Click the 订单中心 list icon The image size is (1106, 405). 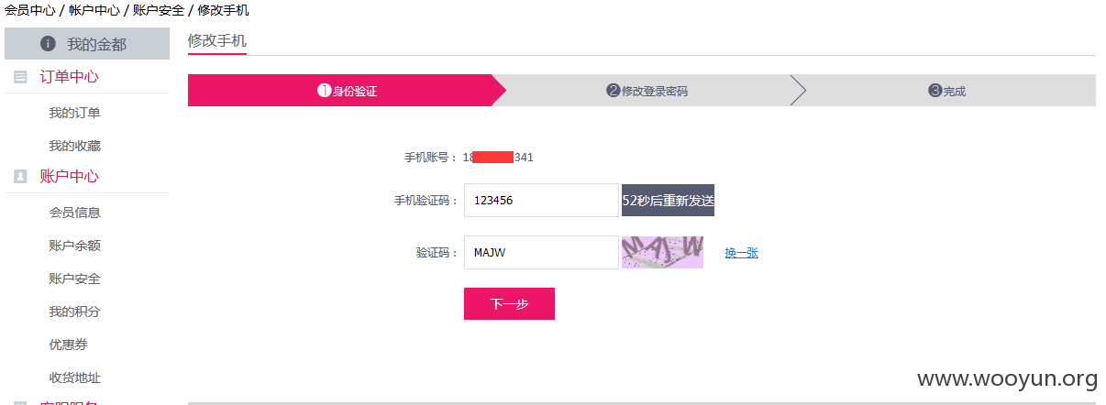20,77
